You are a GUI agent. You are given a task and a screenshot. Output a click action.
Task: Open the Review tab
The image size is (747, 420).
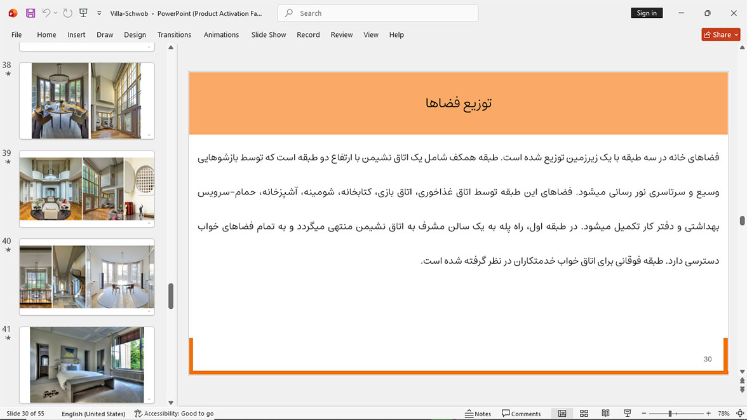[x=342, y=35]
